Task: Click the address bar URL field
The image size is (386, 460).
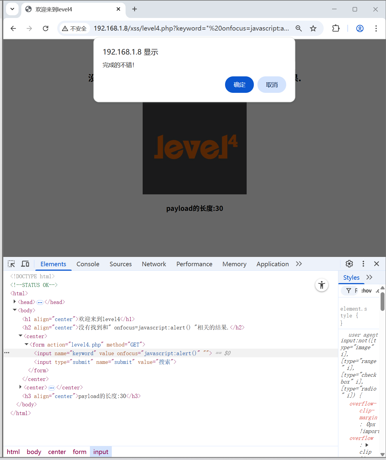Action: (192, 28)
